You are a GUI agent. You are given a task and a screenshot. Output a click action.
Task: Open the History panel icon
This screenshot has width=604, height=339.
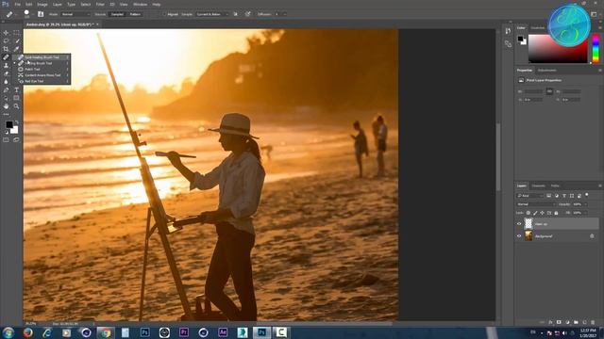(508, 31)
